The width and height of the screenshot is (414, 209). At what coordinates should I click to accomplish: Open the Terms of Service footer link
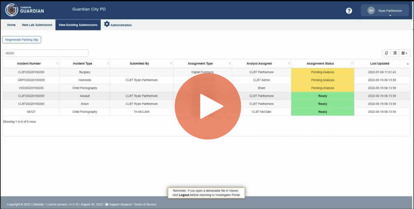coord(145,204)
